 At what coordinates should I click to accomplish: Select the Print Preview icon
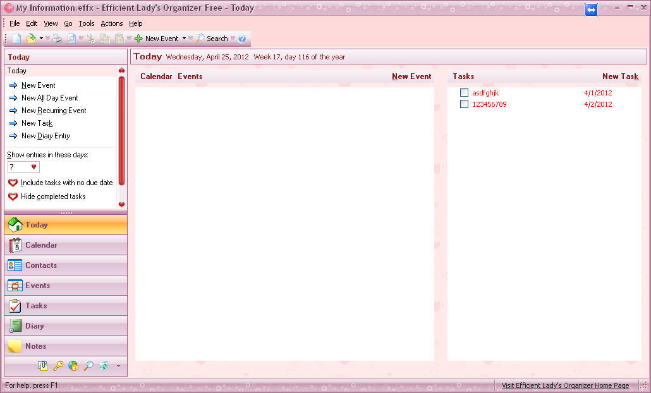click(71, 38)
